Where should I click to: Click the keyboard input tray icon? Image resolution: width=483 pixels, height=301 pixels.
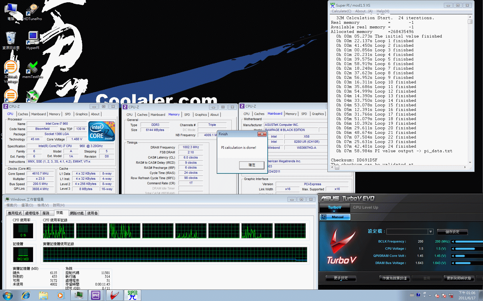tap(412, 295)
